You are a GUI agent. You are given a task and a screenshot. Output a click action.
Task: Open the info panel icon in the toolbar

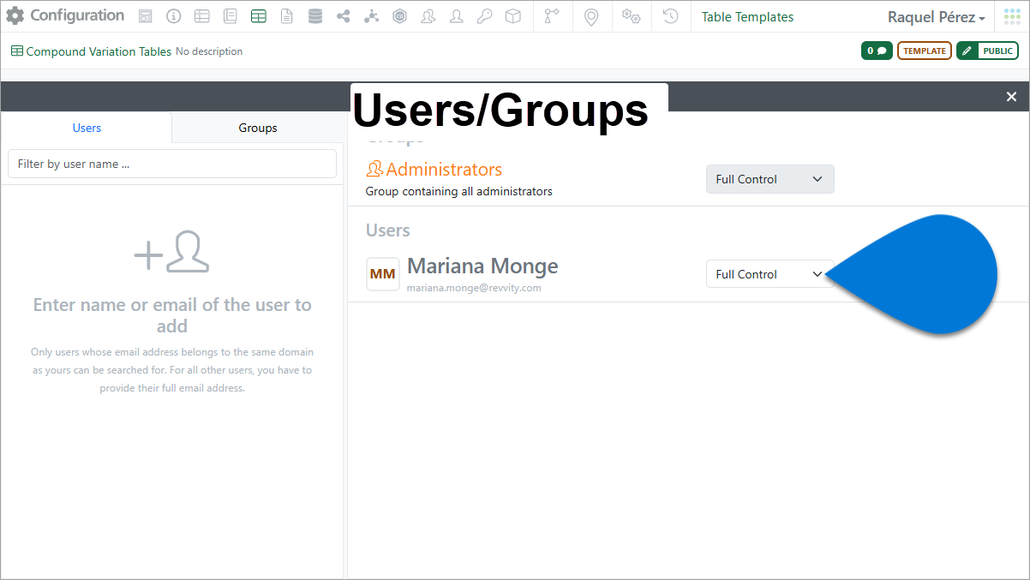coord(173,15)
